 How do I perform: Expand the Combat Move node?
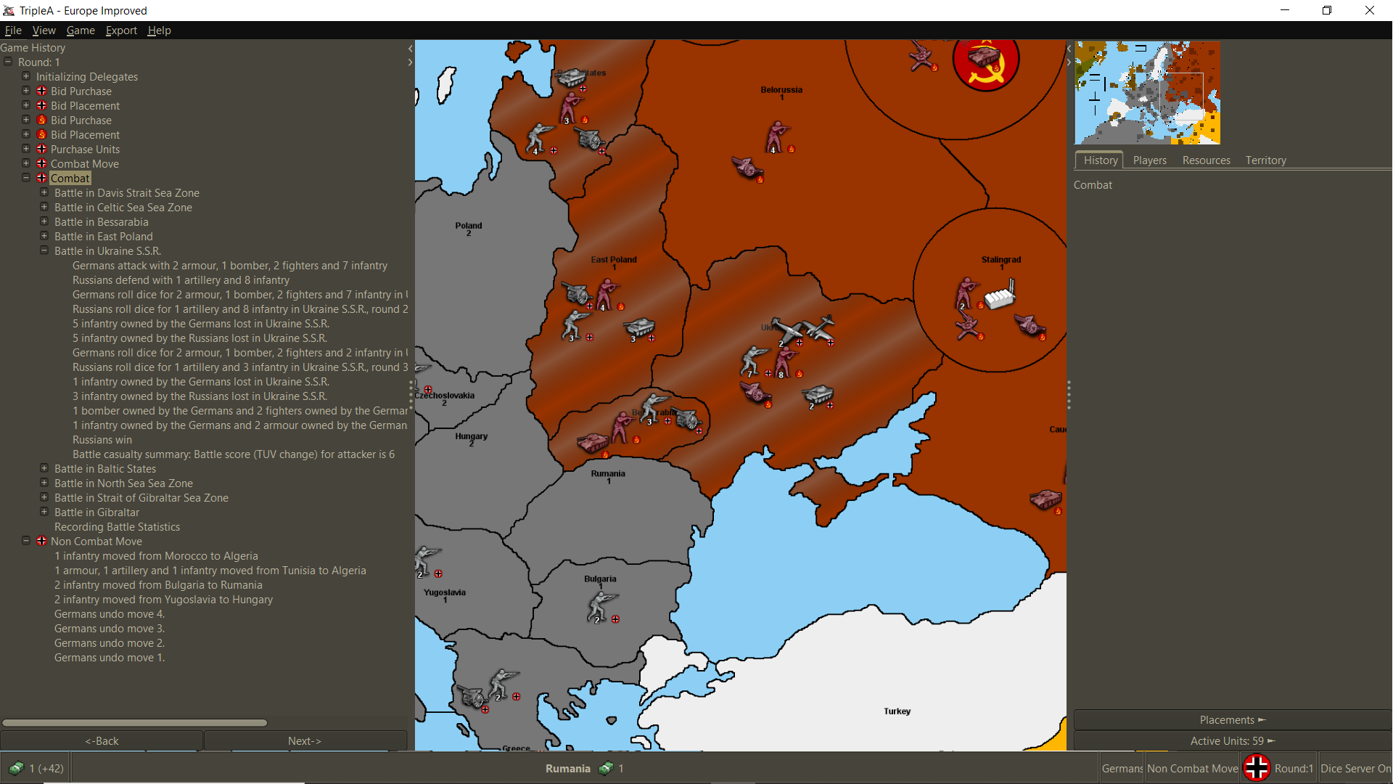26,163
